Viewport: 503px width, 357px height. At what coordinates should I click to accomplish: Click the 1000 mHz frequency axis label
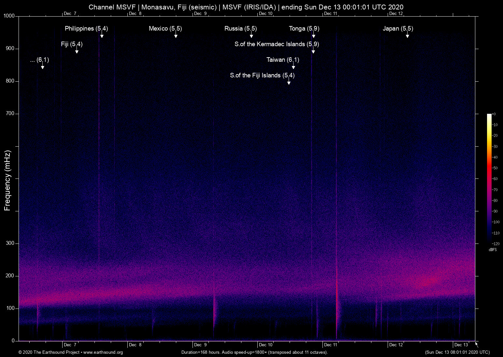[x=9, y=16]
